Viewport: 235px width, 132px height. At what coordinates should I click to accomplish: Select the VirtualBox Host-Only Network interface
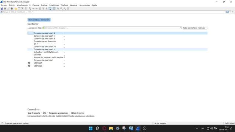coord(117,52)
